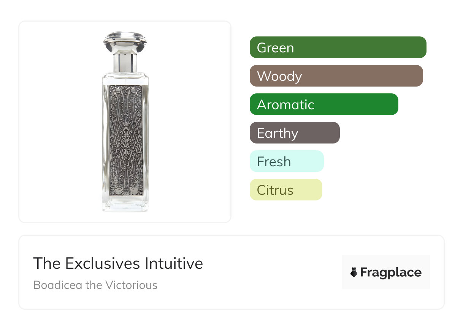Image resolution: width=463 pixels, height=328 pixels.
Task: Click the engraved metal panel on the bottle
Action: 125,140
